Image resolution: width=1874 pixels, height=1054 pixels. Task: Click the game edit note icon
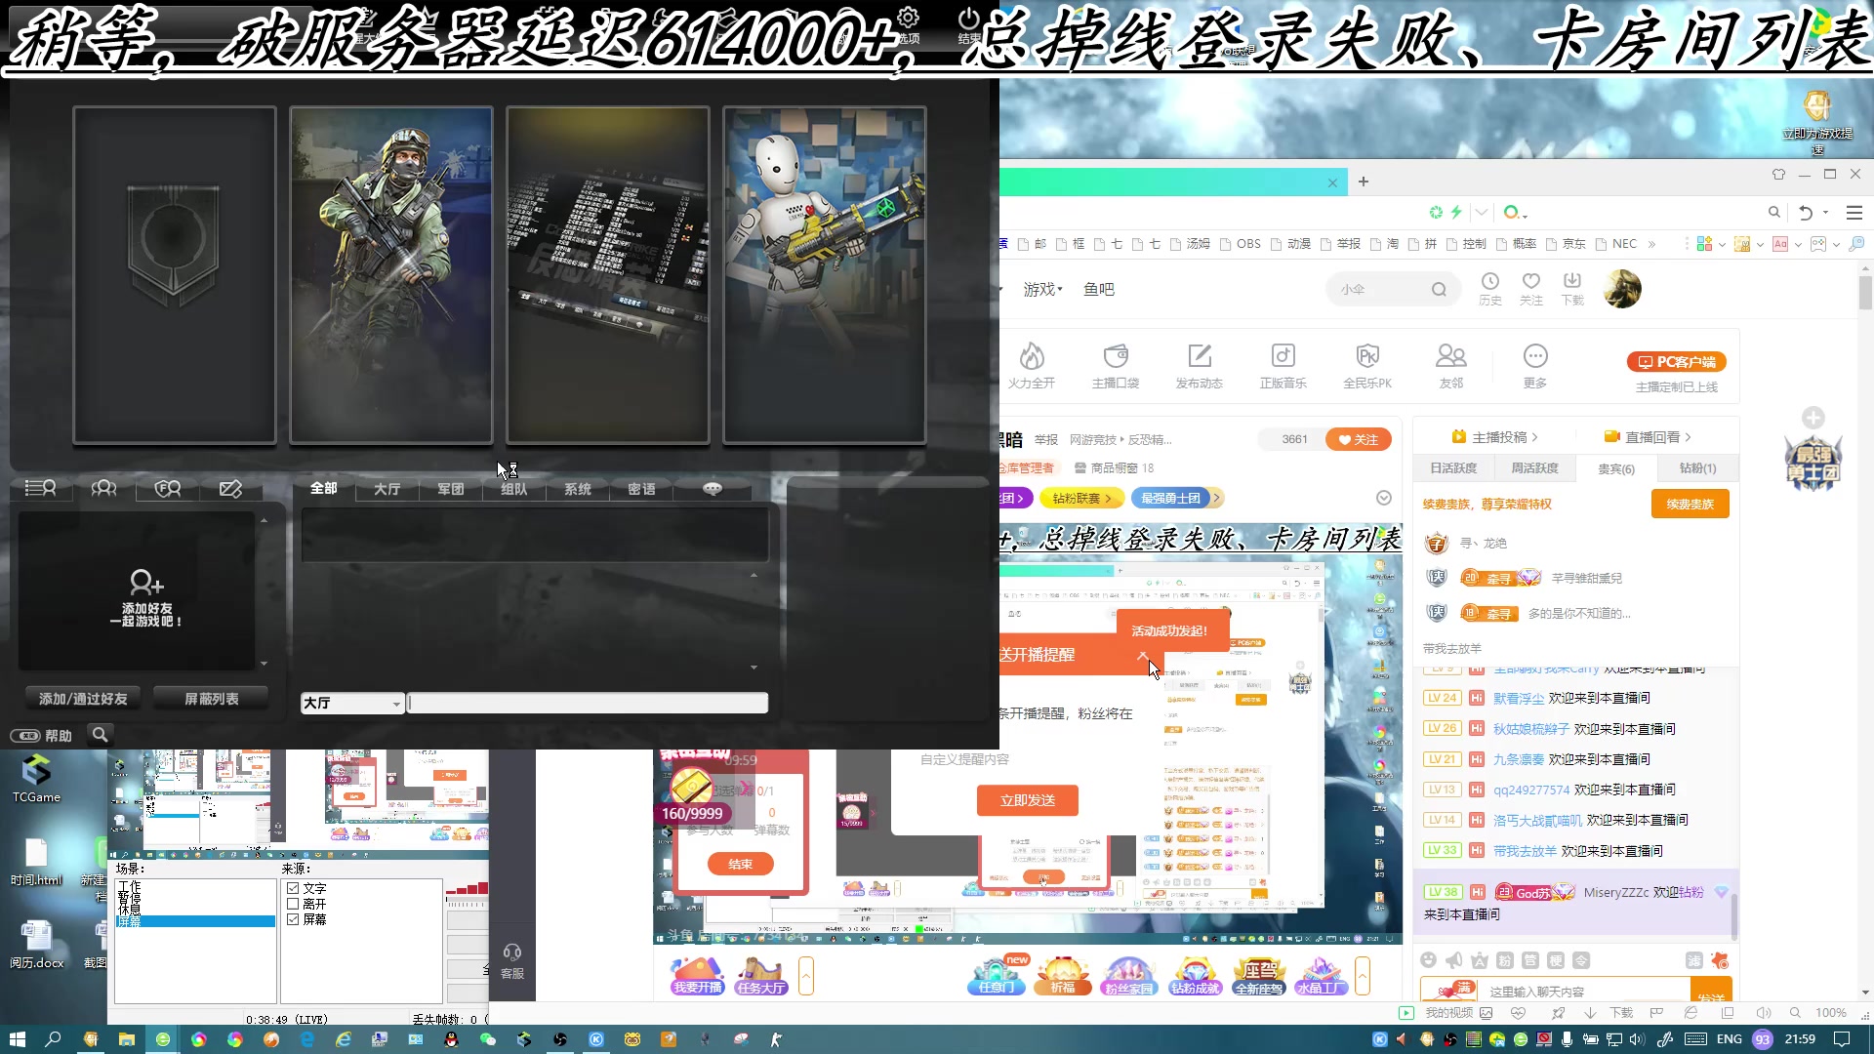(230, 488)
